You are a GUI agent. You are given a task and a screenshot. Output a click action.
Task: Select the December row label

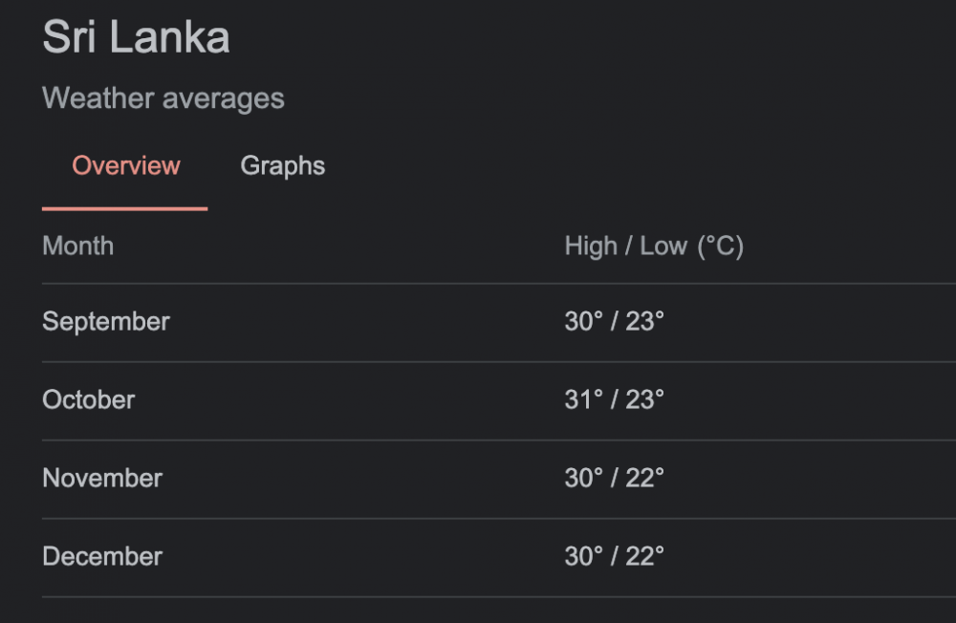point(102,557)
